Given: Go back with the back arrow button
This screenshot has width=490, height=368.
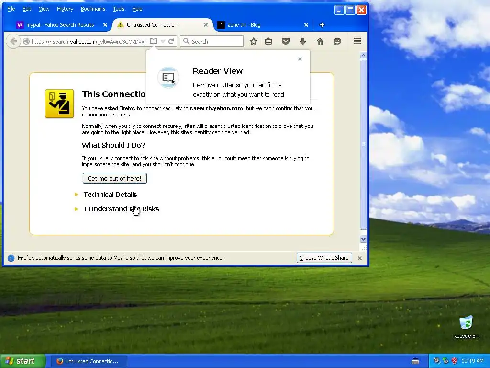Looking at the screenshot, I should point(13,41).
